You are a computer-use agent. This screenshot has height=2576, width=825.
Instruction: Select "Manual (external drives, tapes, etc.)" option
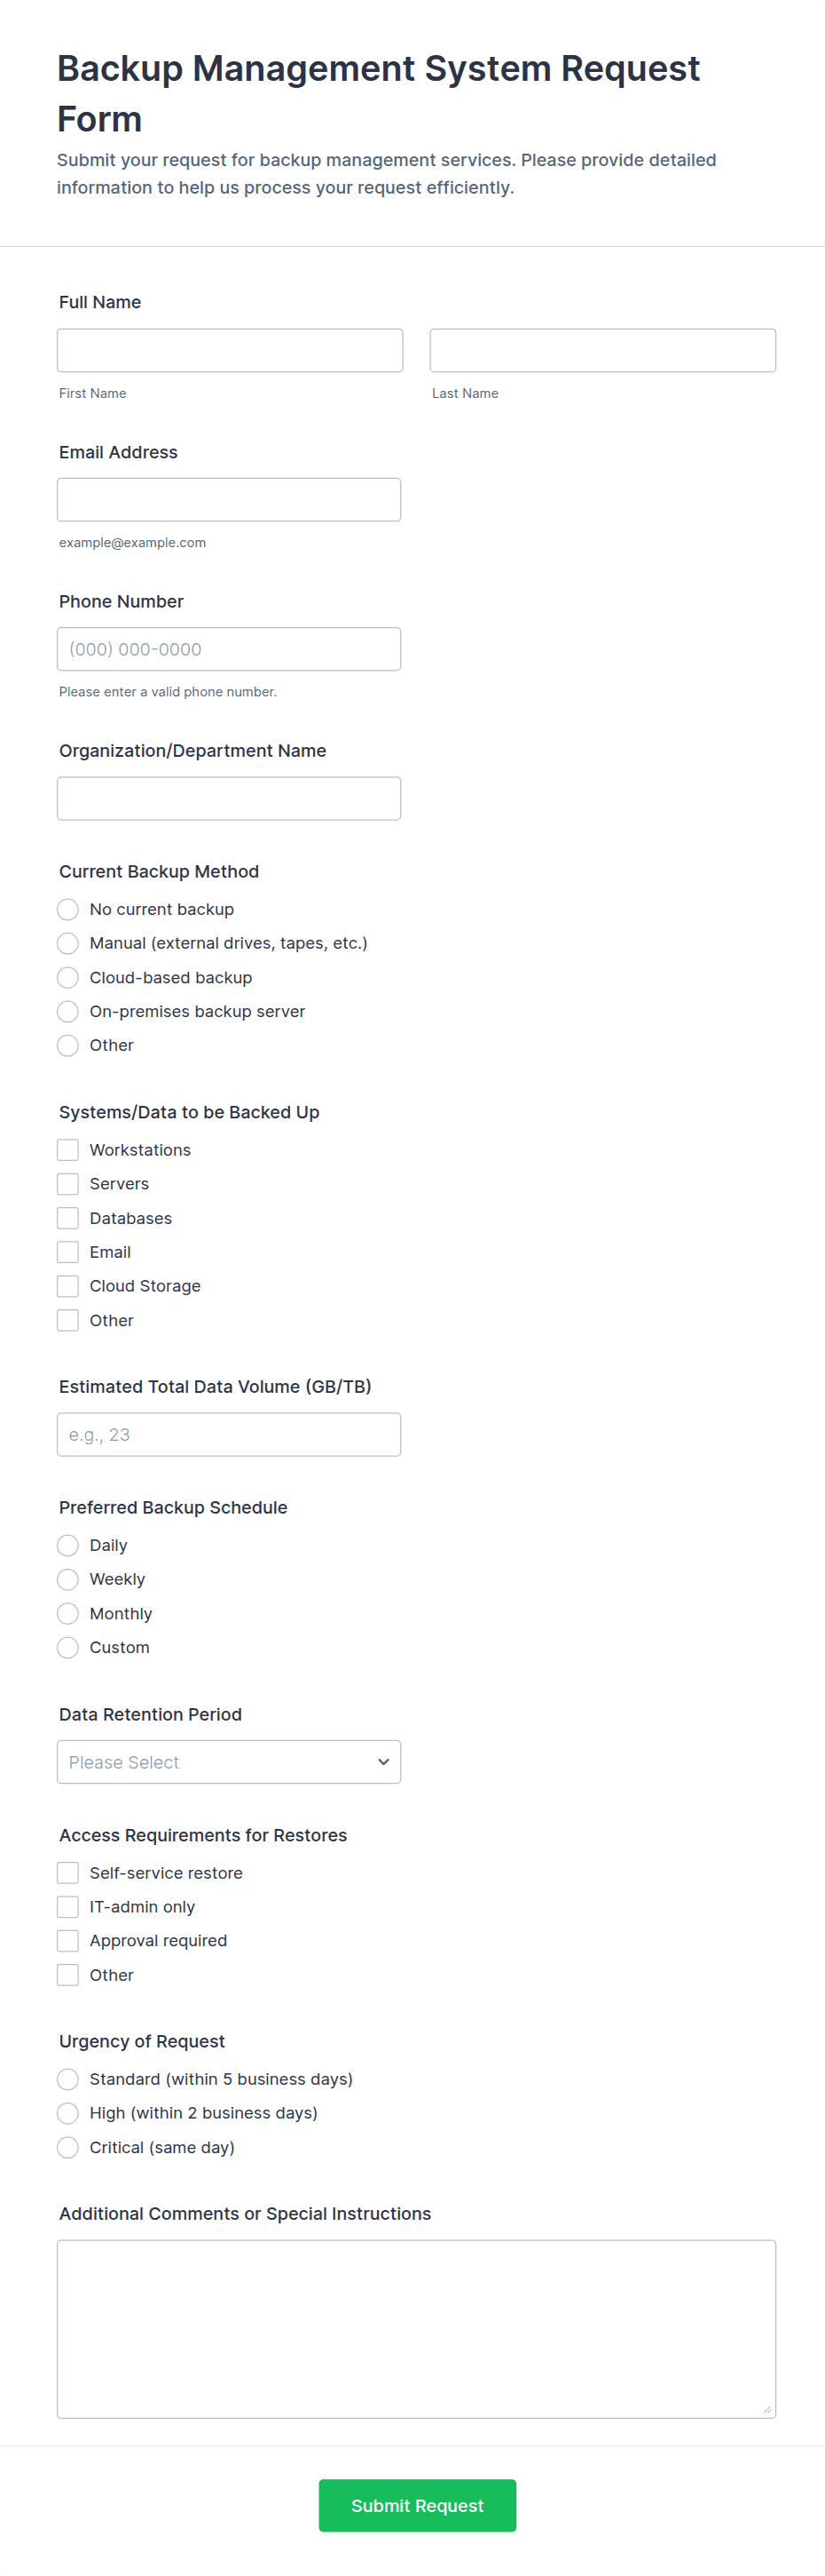pyautogui.click(x=67, y=943)
